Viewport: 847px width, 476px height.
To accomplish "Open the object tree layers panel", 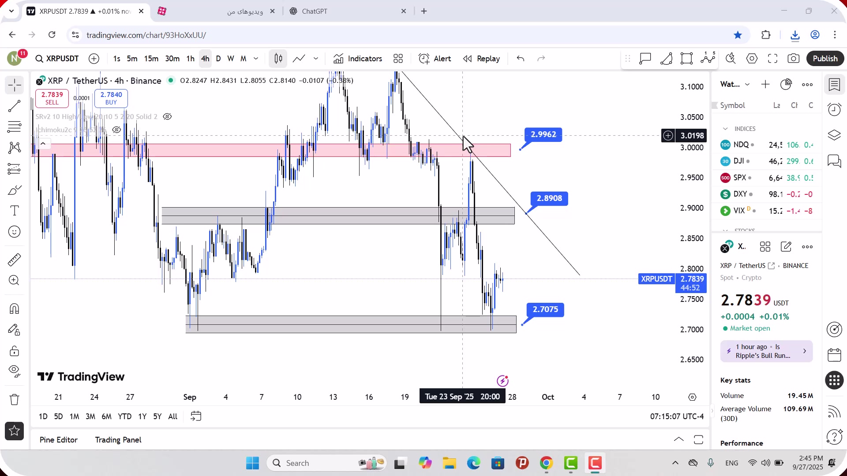I will [834, 135].
